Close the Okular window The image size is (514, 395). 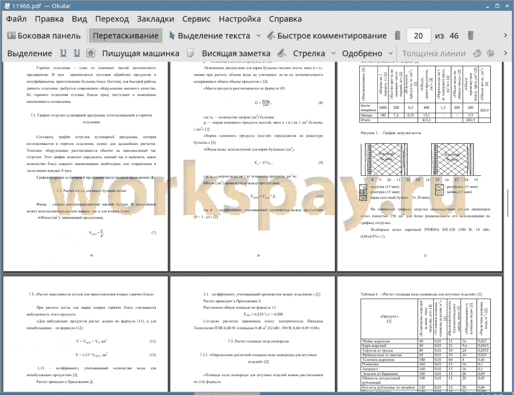coord(506,6)
